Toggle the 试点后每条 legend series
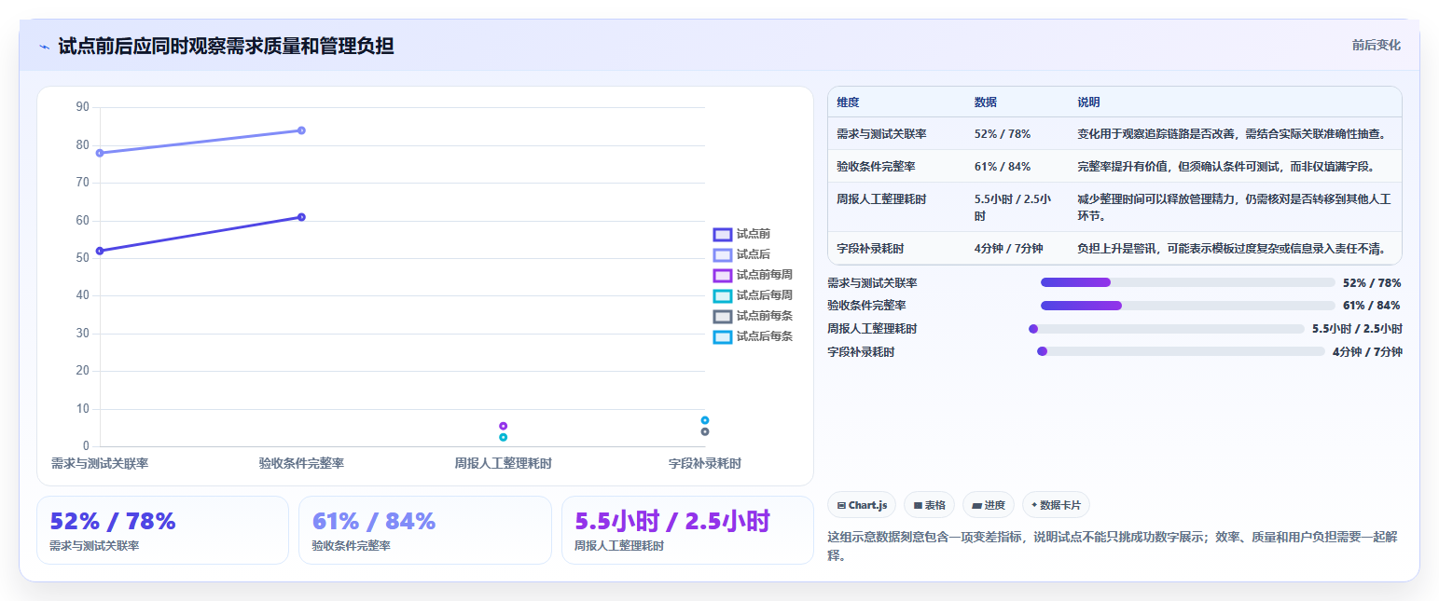The image size is (1439, 601). pos(754,336)
